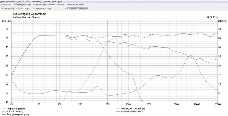The height and width of the screenshot is (116, 228).
Task: Go to the Bündelung tab
Action: pos(61,5)
